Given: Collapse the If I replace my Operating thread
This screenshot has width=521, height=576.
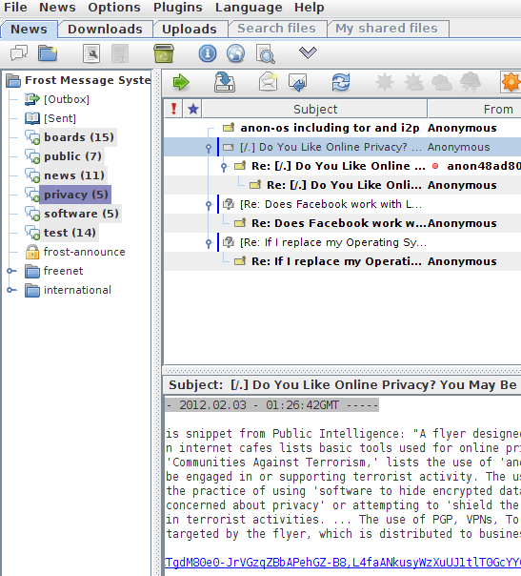Looking at the screenshot, I should (x=209, y=243).
